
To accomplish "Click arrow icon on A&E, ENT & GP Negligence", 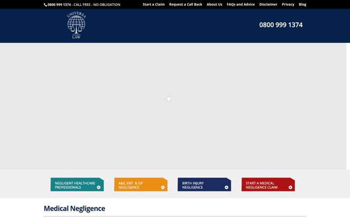I will pos(163,187).
